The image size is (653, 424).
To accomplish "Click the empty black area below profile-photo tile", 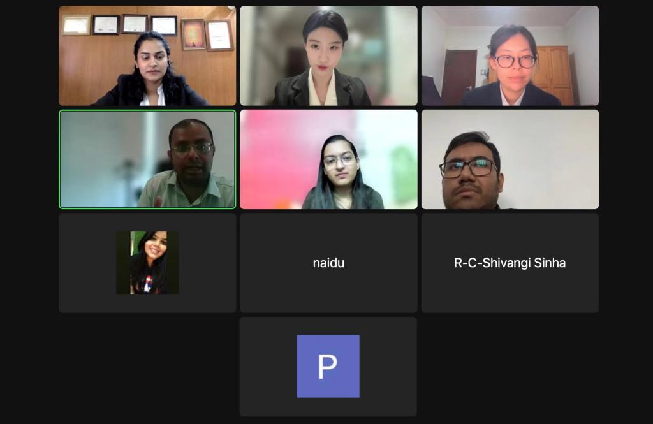I will tap(147, 367).
